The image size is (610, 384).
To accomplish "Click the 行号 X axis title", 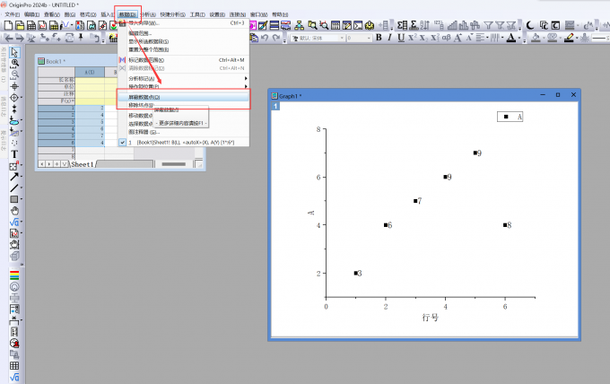I will 431,318.
